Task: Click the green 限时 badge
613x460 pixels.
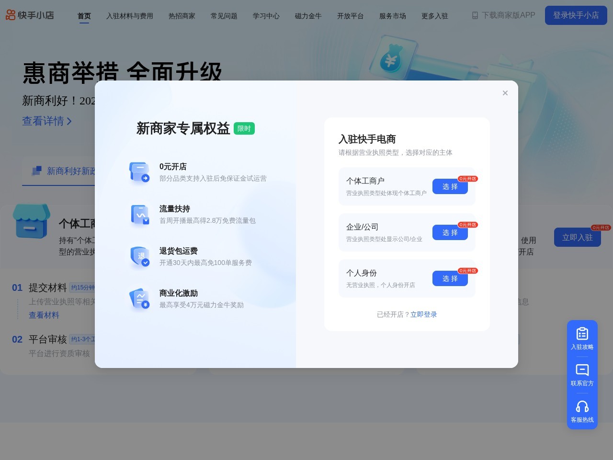Action: (244, 128)
